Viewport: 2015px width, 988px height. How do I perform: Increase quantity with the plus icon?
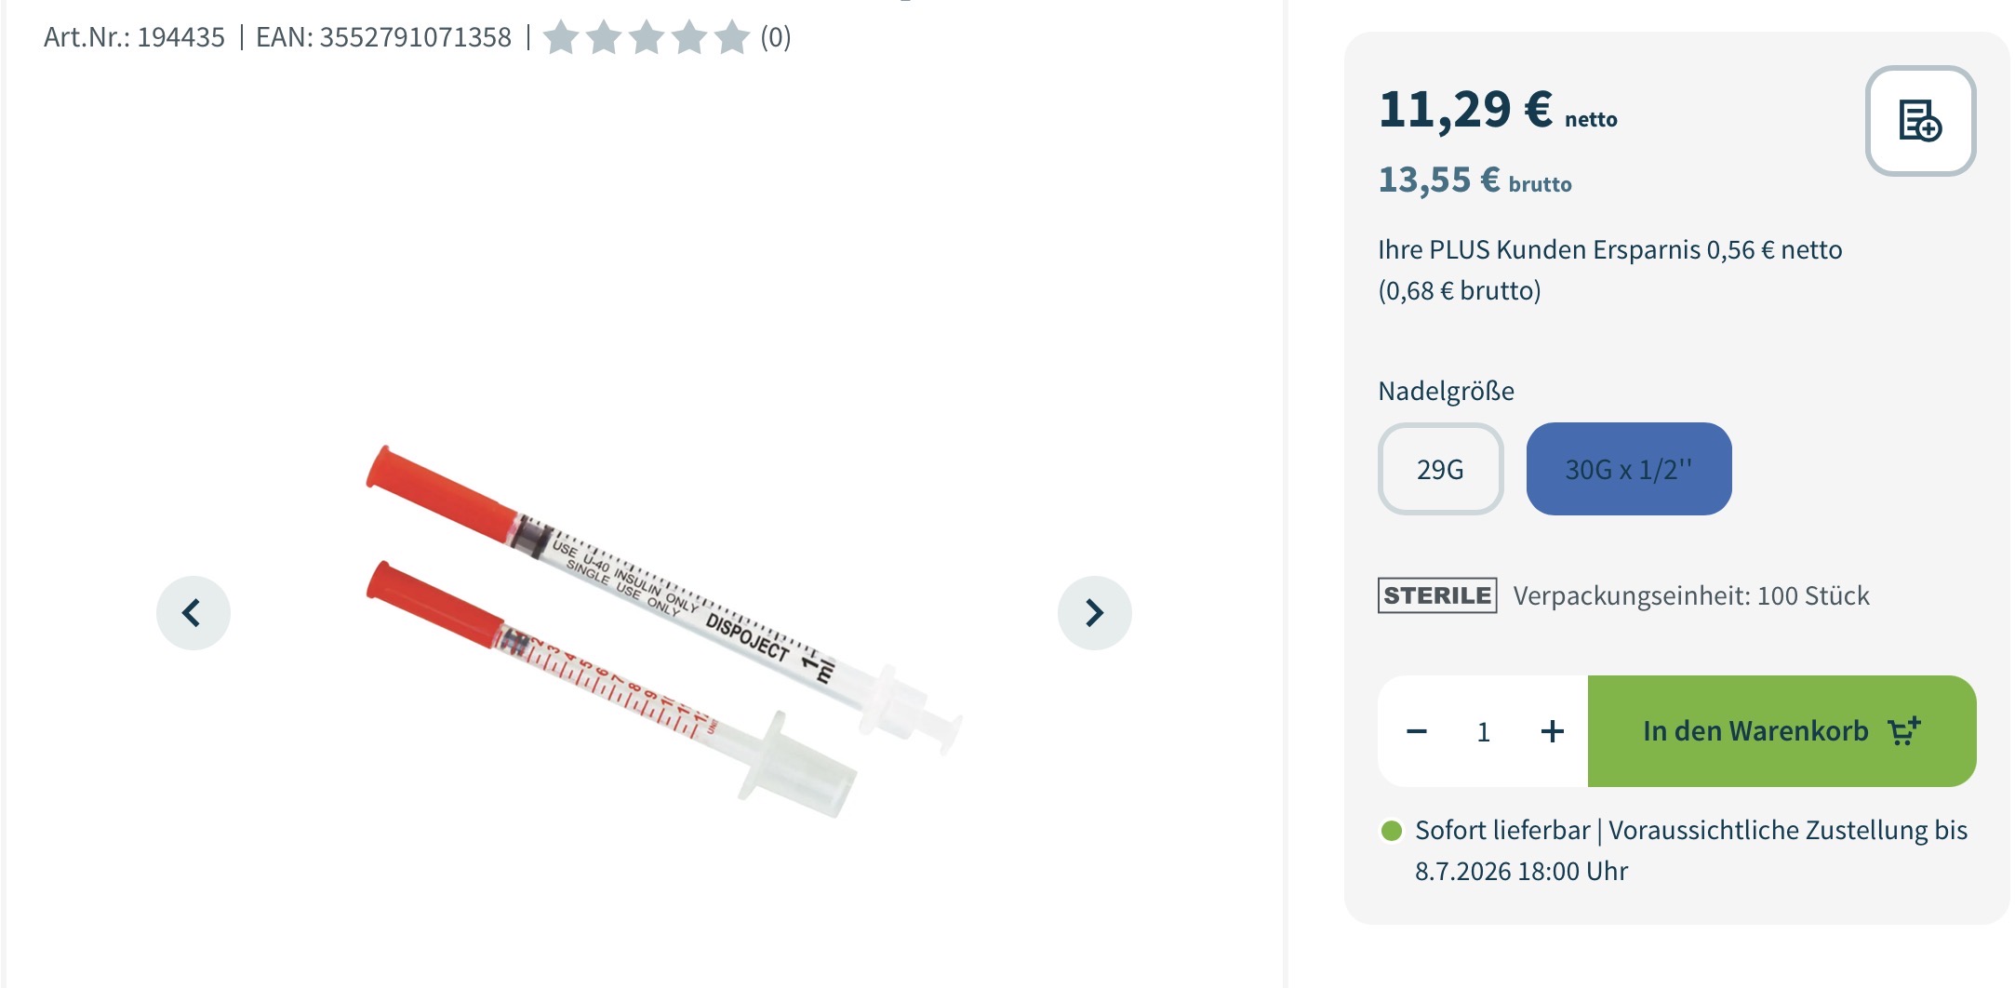click(1552, 731)
